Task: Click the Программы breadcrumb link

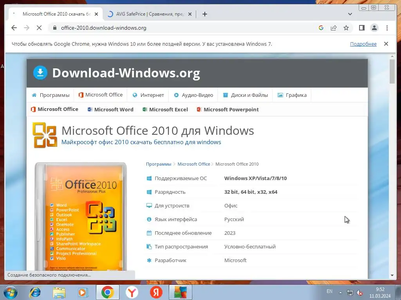Action: click(x=159, y=164)
